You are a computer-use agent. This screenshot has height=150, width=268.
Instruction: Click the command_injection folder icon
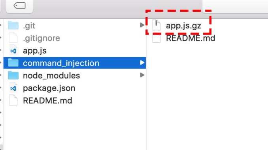click(x=13, y=63)
